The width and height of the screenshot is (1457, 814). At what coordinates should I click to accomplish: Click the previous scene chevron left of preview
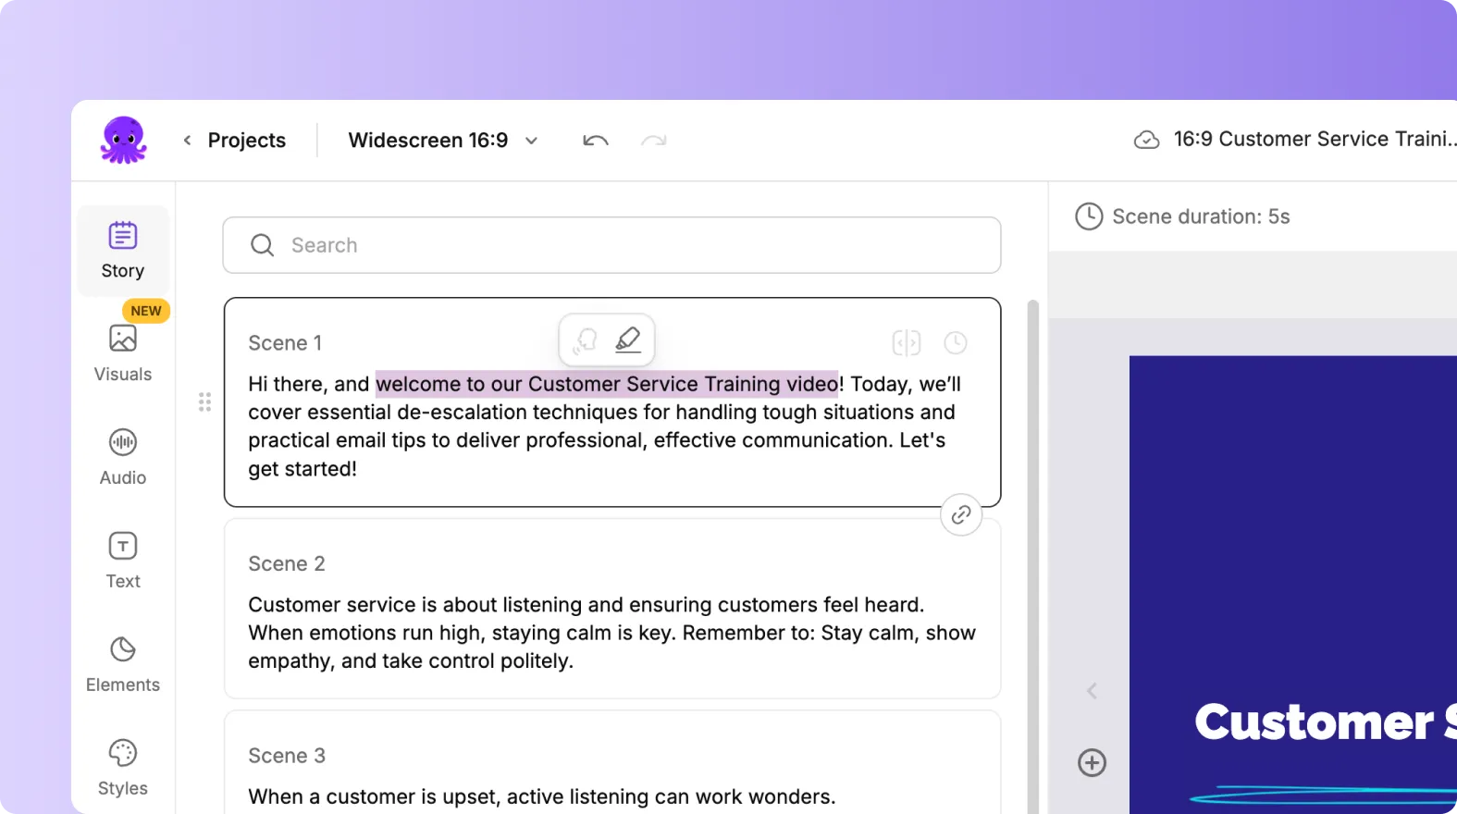click(1092, 691)
